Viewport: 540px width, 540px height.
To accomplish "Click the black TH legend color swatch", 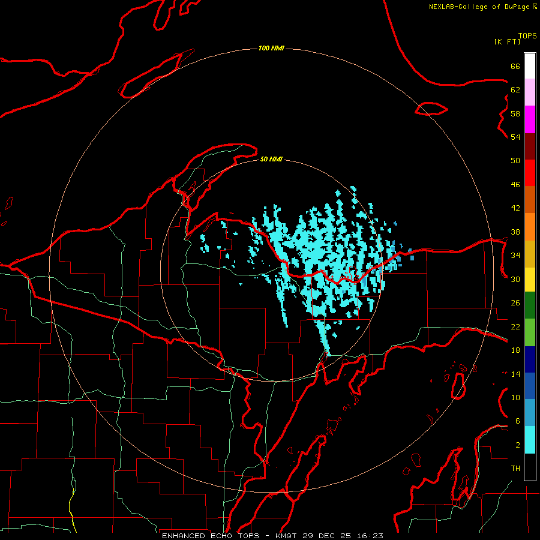I will click(530, 467).
